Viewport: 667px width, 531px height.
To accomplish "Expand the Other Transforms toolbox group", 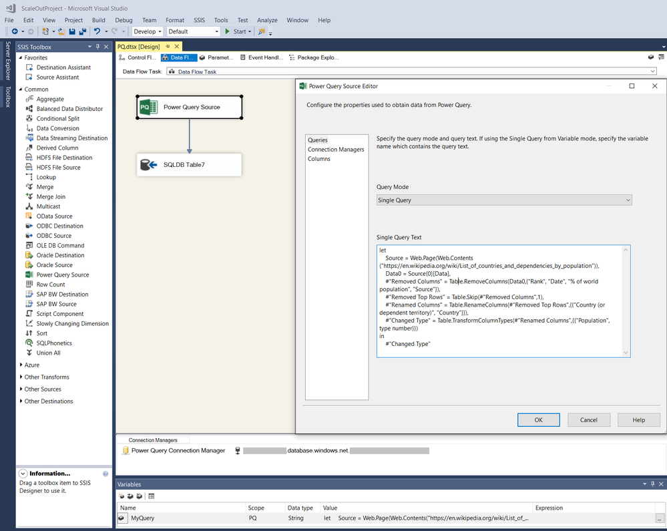I will point(21,377).
